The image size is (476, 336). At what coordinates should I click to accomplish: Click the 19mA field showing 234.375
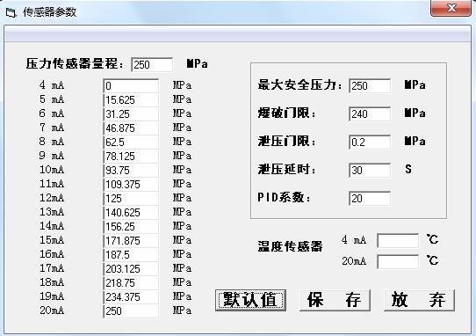[x=131, y=296]
